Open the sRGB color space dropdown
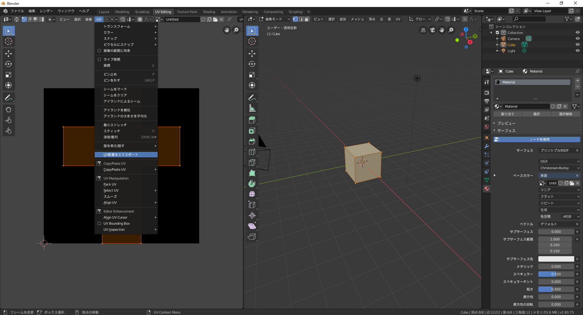The width and height of the screenshot is (583, 315). coord(569,216)
